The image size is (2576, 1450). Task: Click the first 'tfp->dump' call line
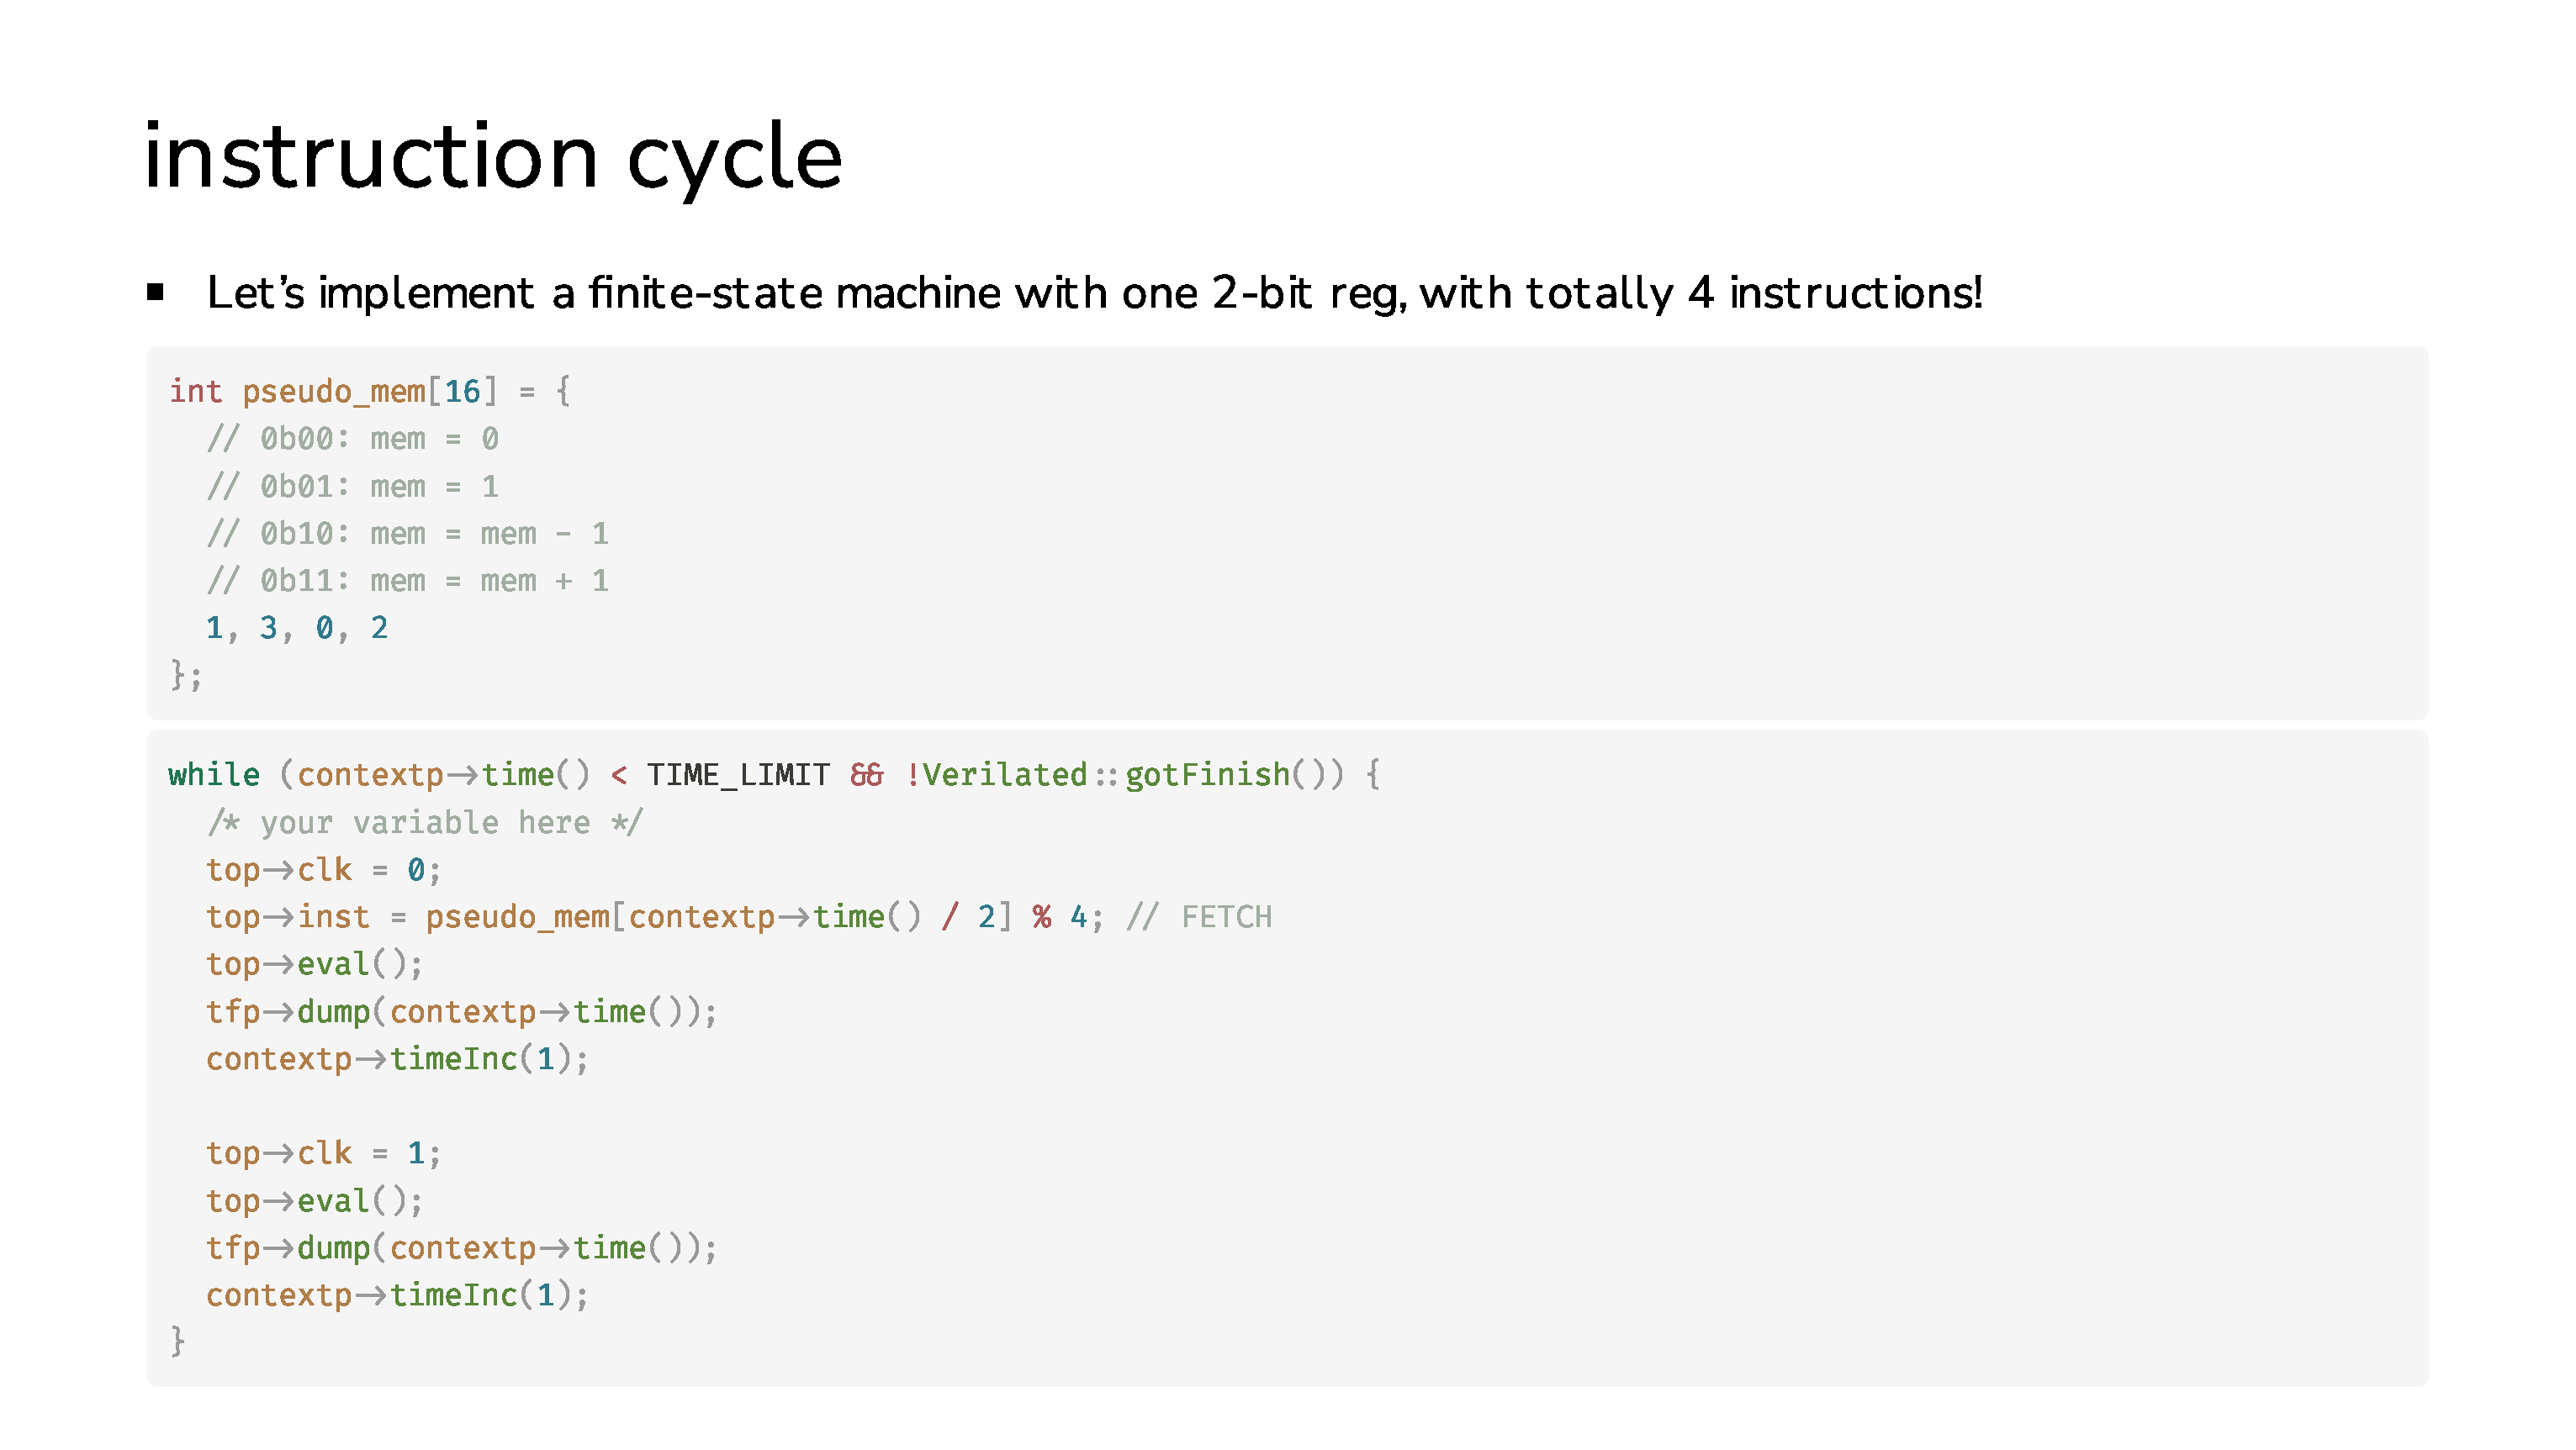462,1011
